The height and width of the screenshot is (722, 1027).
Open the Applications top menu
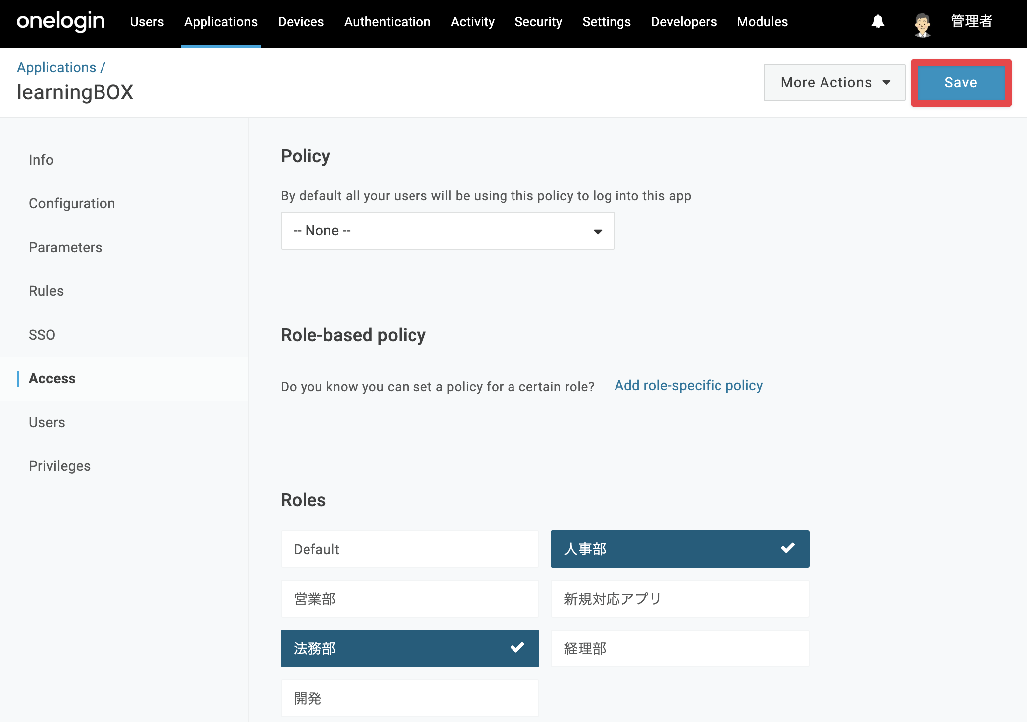[x=221, y=22]
